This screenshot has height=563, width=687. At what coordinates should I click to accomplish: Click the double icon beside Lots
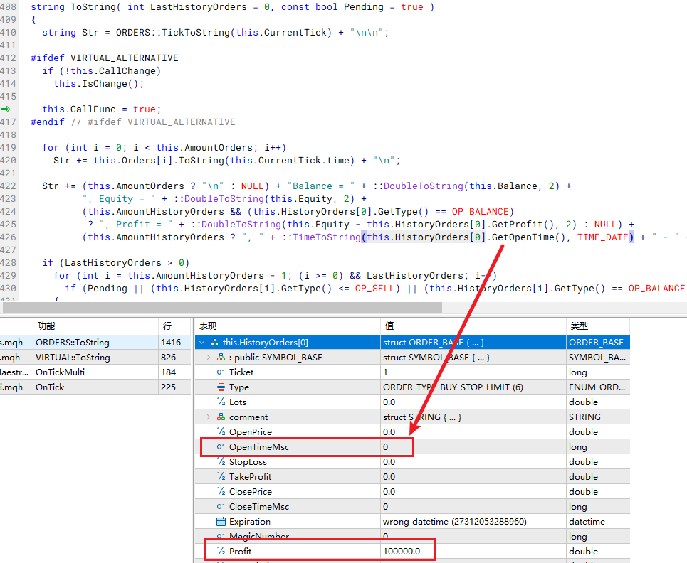point(221,402)
